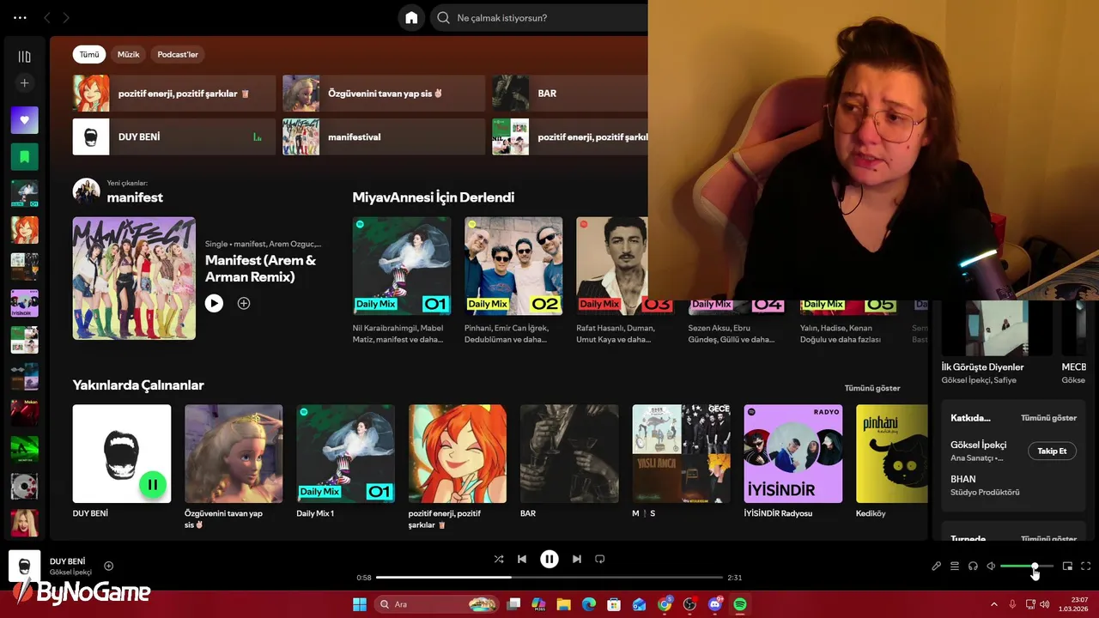The height and width of the screenshot is (618, 1099).
Task: Add DUY BENİ to Liked Songs
Action: pos(109,566)
